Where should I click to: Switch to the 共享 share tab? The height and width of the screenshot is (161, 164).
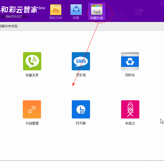(x=76, y=12)
